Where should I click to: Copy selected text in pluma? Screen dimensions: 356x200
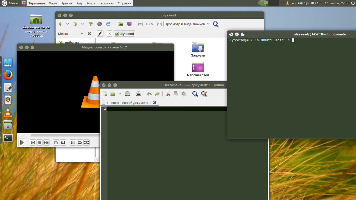coord(176,94)
